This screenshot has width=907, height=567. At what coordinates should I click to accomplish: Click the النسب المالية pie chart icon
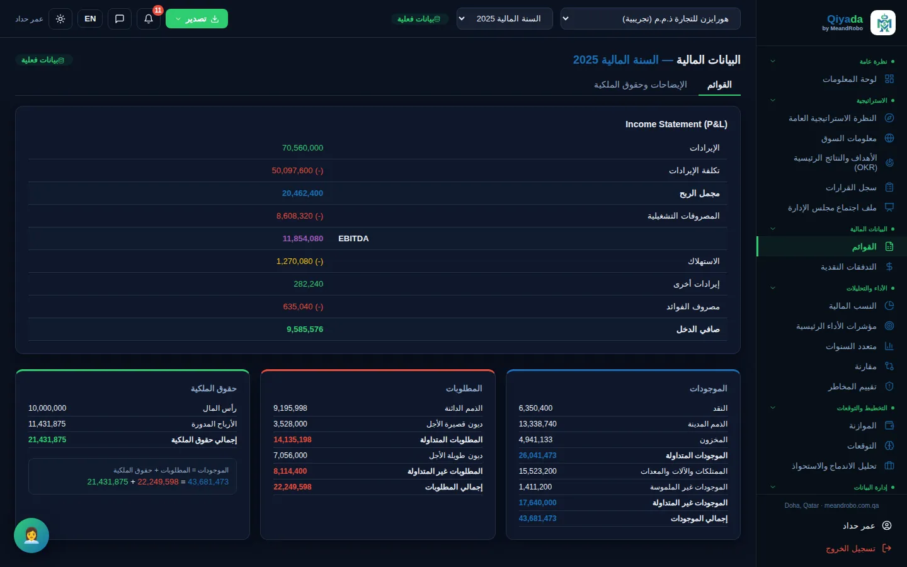coord(889,306)
